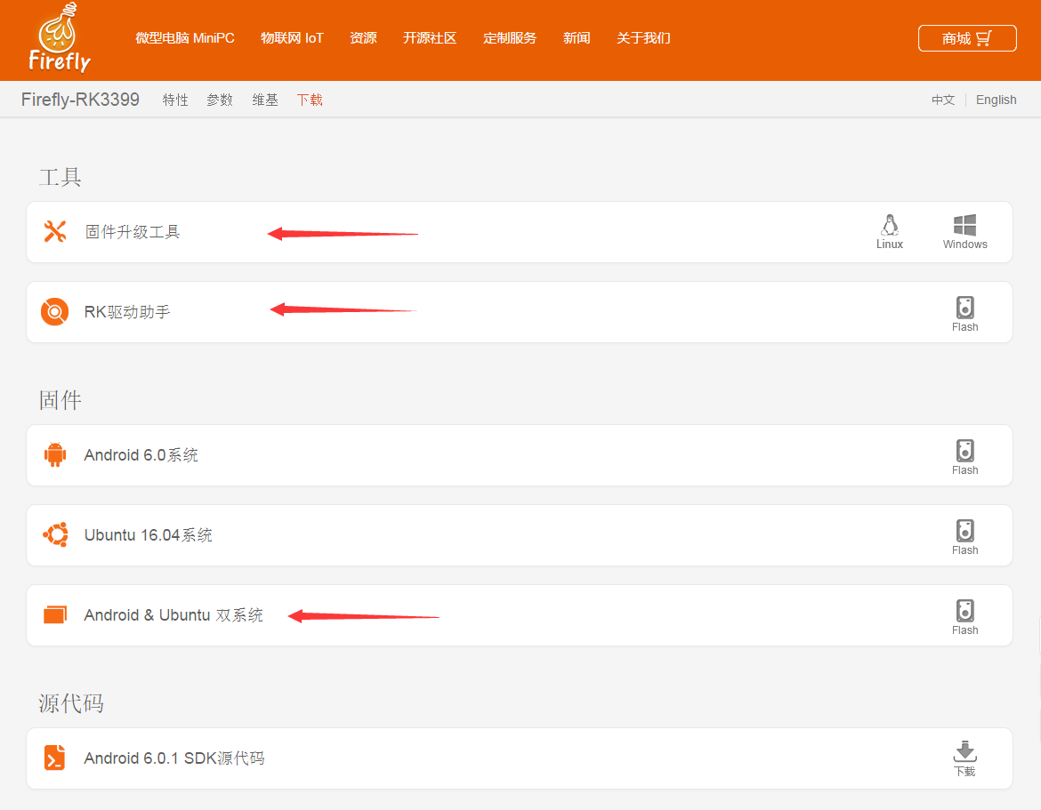Click the Ubuntu 16.04系统 label

pyautogui.click(x=148, y=534)
